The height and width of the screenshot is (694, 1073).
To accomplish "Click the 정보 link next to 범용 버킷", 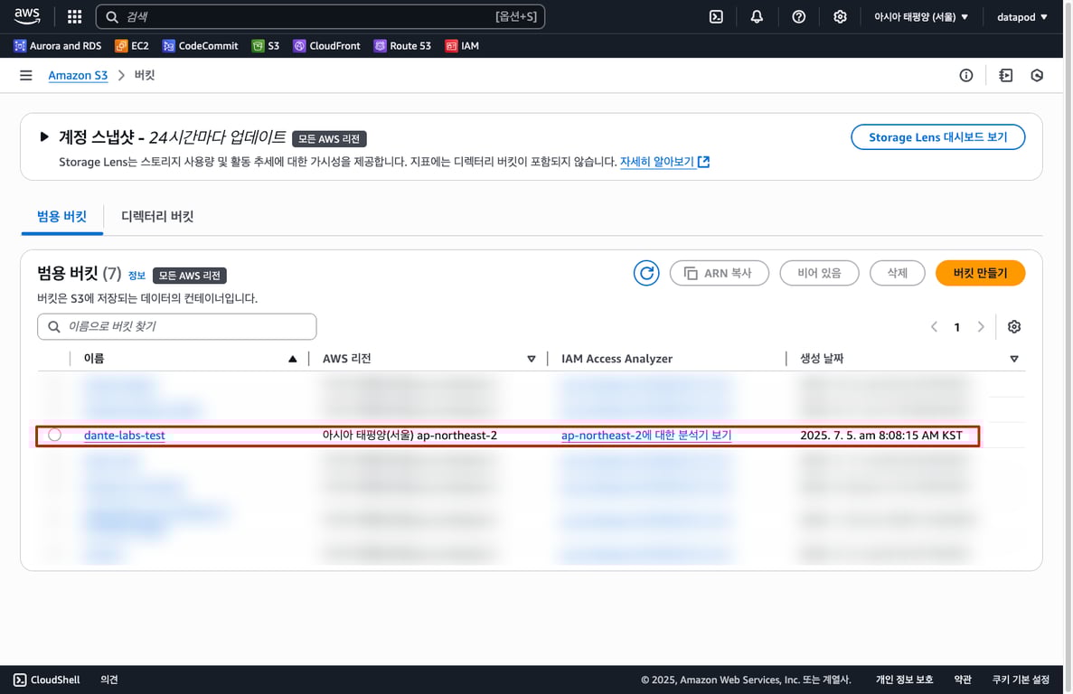I will [136, 276].
